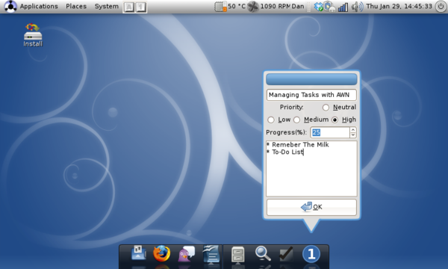Open the System menu
Viewport: 448px width, 269px height.
tap(107, 6)
